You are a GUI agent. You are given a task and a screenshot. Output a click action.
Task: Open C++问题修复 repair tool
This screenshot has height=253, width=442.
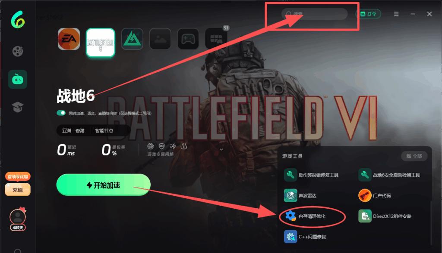[x=305, y=237]
